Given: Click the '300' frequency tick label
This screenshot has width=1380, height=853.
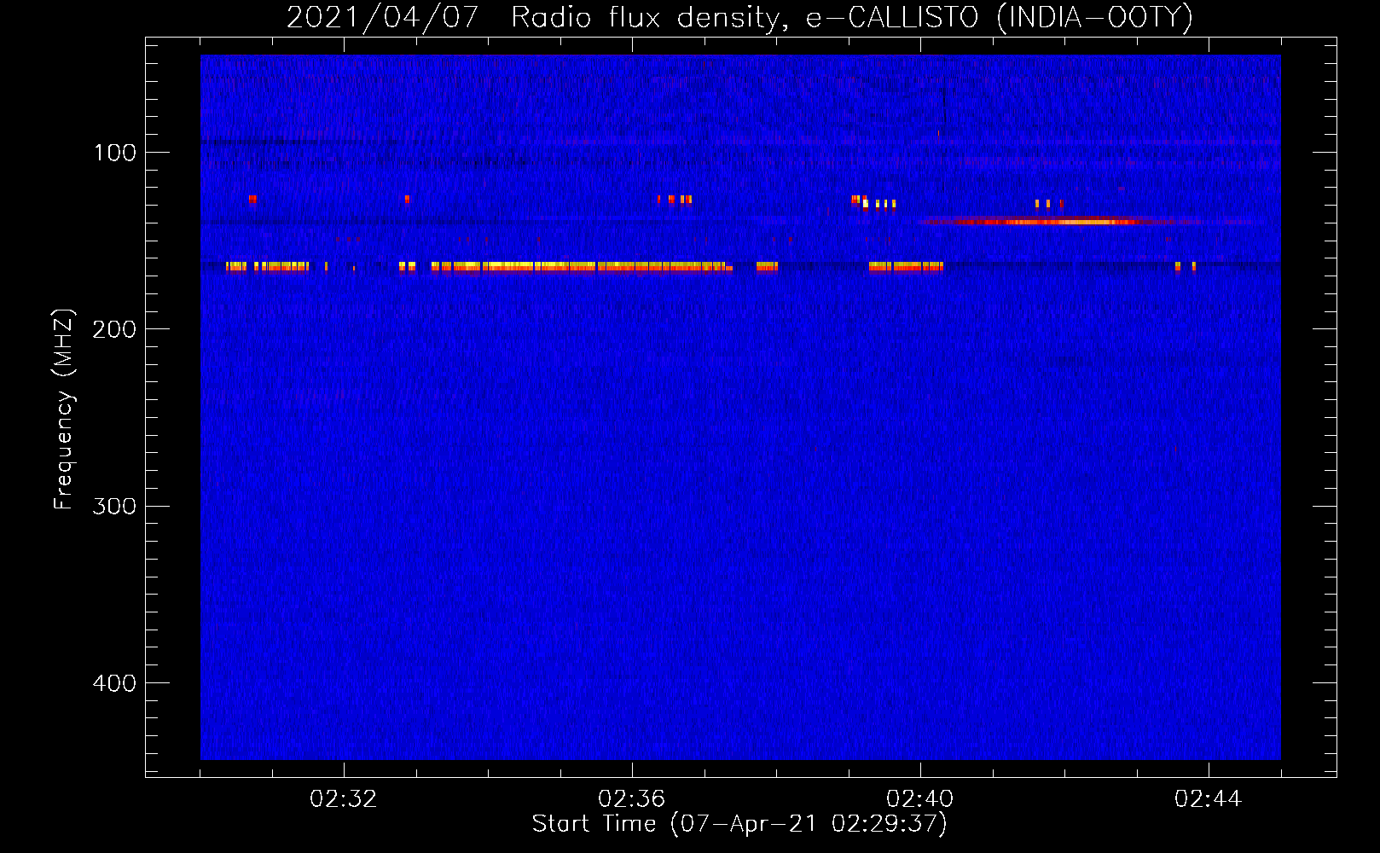Looking at the screenshot, I should 114,507.
